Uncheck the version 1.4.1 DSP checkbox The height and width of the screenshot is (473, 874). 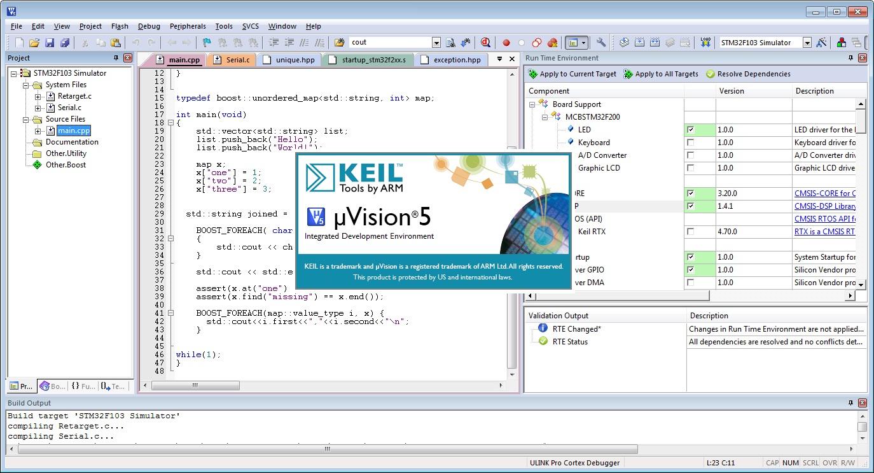(x=690, y=206)
